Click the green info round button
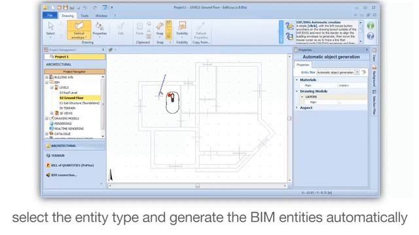The height and width of the screenshot is (235, 419). [x=371, y=25]
